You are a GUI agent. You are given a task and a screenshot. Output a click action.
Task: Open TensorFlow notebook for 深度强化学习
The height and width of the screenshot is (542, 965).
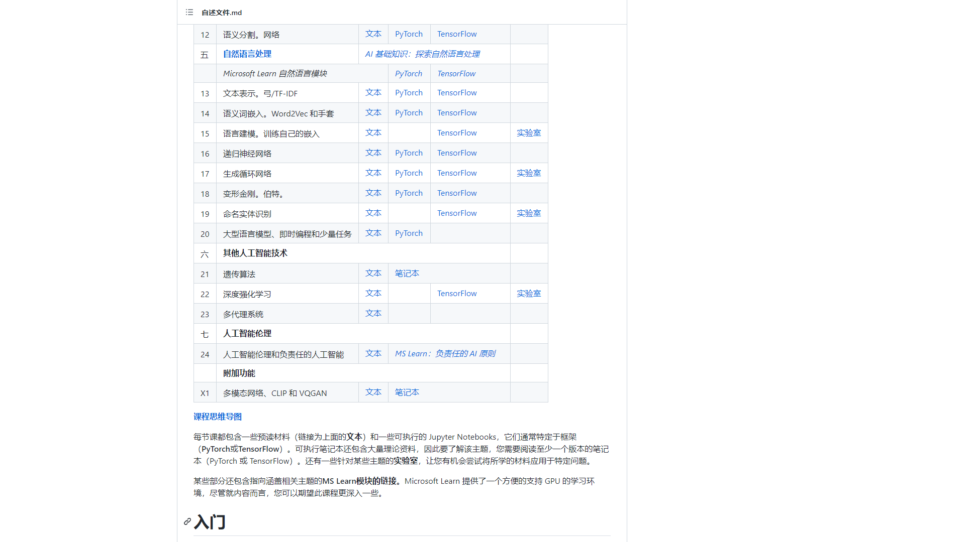click(456, 294)
